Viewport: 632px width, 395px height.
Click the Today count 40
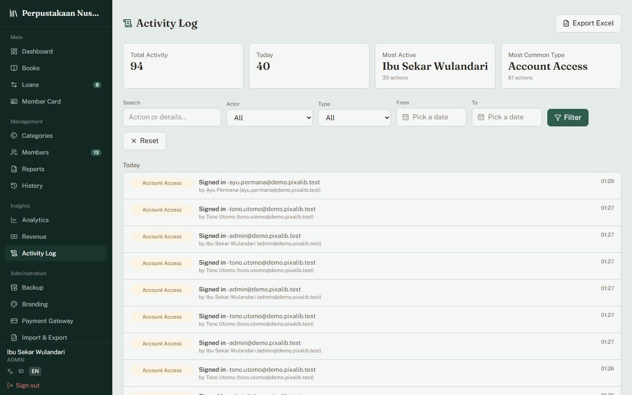coord(263,66)
